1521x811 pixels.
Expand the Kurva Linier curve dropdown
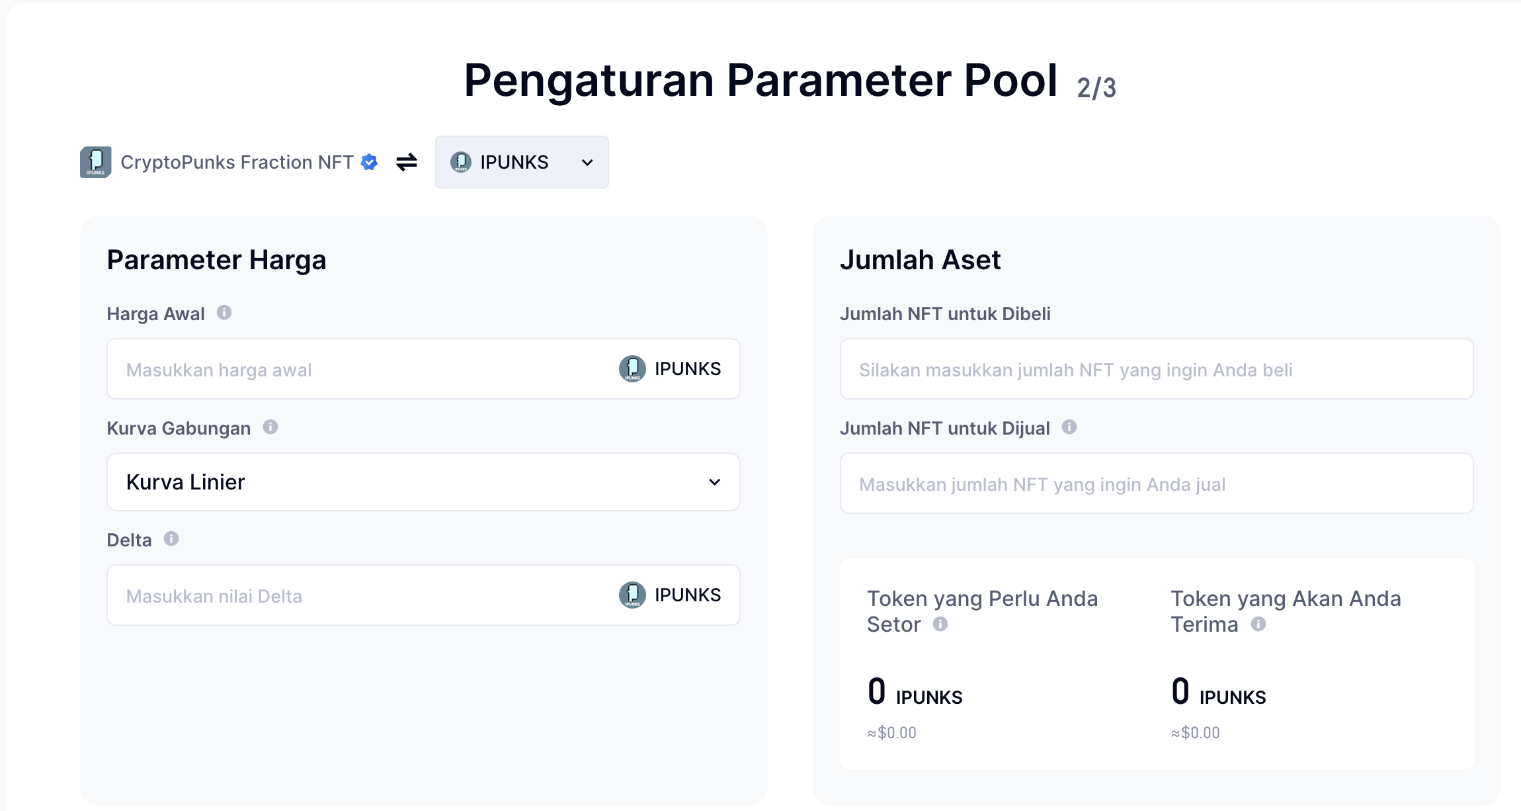[x=423, y=482]
